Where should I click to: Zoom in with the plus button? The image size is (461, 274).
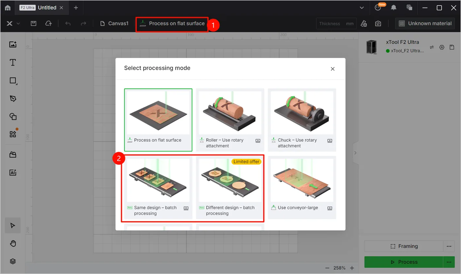pyautogui.click(x=352, y=268)
